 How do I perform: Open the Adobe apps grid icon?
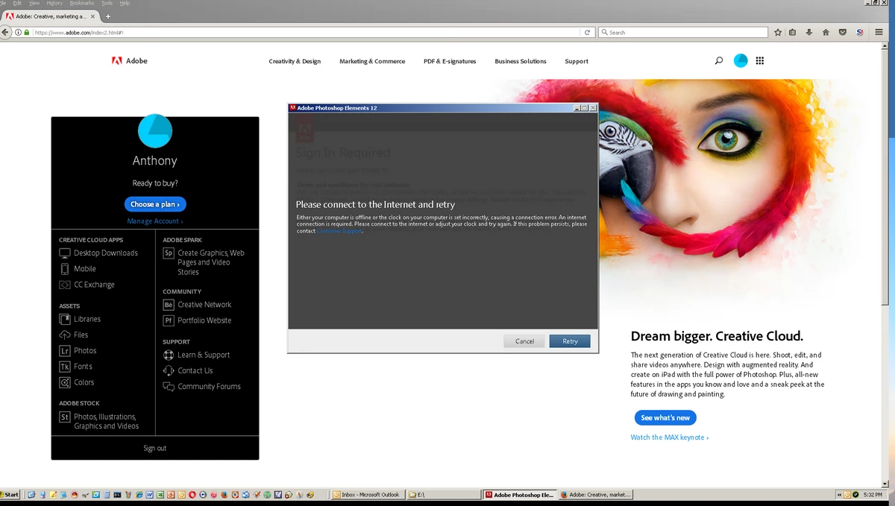(x=760, y=61)
